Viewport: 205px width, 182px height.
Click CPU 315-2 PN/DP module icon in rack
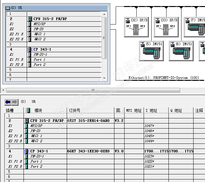coord(30,19)
